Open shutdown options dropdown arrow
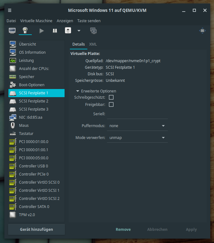The width and height of the screenshot is (214, 243). pyautogui.click(x=79, y=31)
